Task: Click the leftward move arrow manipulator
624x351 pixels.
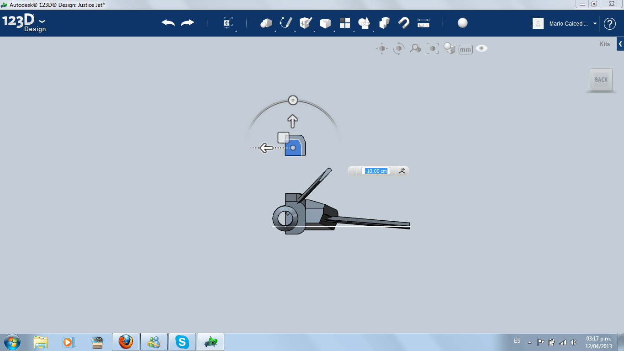Action: 266,148
